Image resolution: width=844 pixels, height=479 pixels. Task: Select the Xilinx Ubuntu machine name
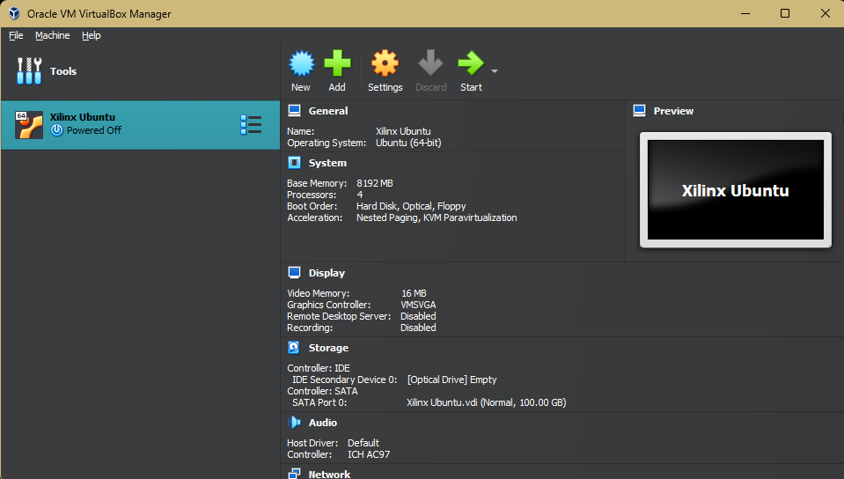tap(83, 117)
